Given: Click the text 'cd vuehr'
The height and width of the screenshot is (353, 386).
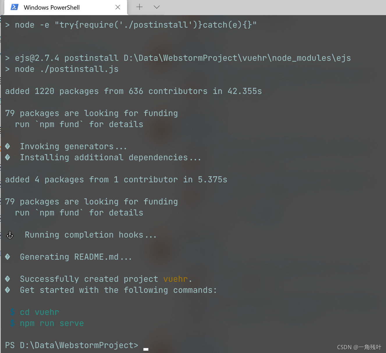Looking at the screenshot, I should [40, 312].
